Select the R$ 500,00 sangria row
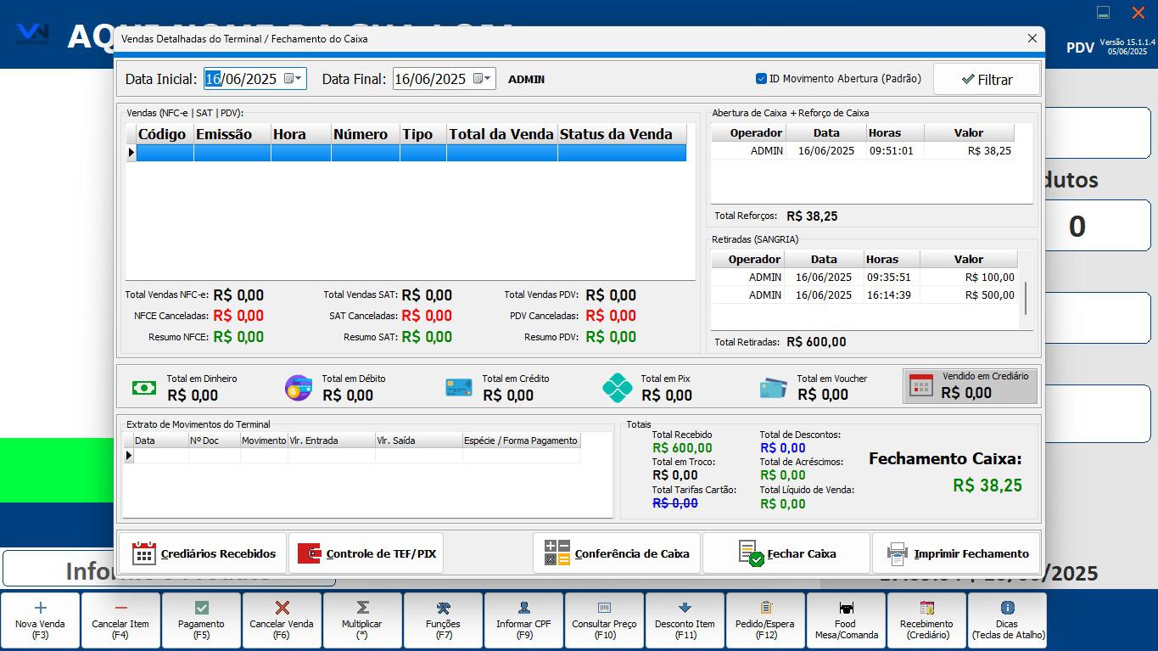 point(864,295)
